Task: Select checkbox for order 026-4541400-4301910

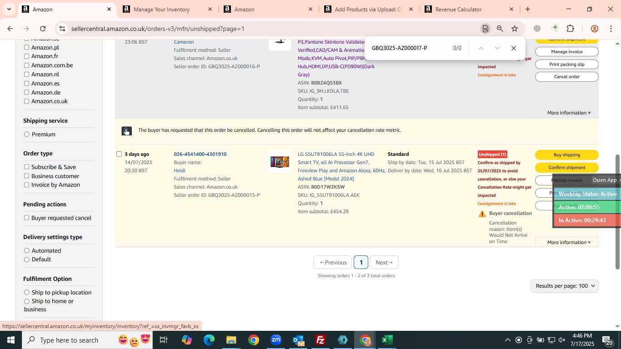Action: coord(119,154)
